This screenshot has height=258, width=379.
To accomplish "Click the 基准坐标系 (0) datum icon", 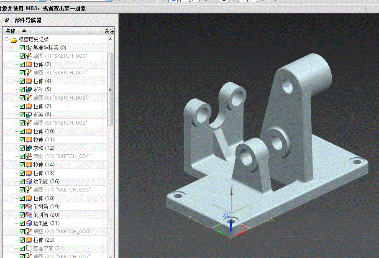I will point(29,48).
